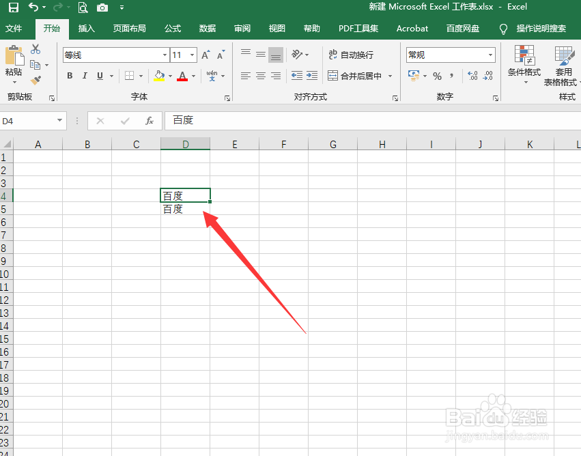Viewport: 581px width, 456px height.
Task: Toggle italic formatting
Action: (x=85, y=76)
